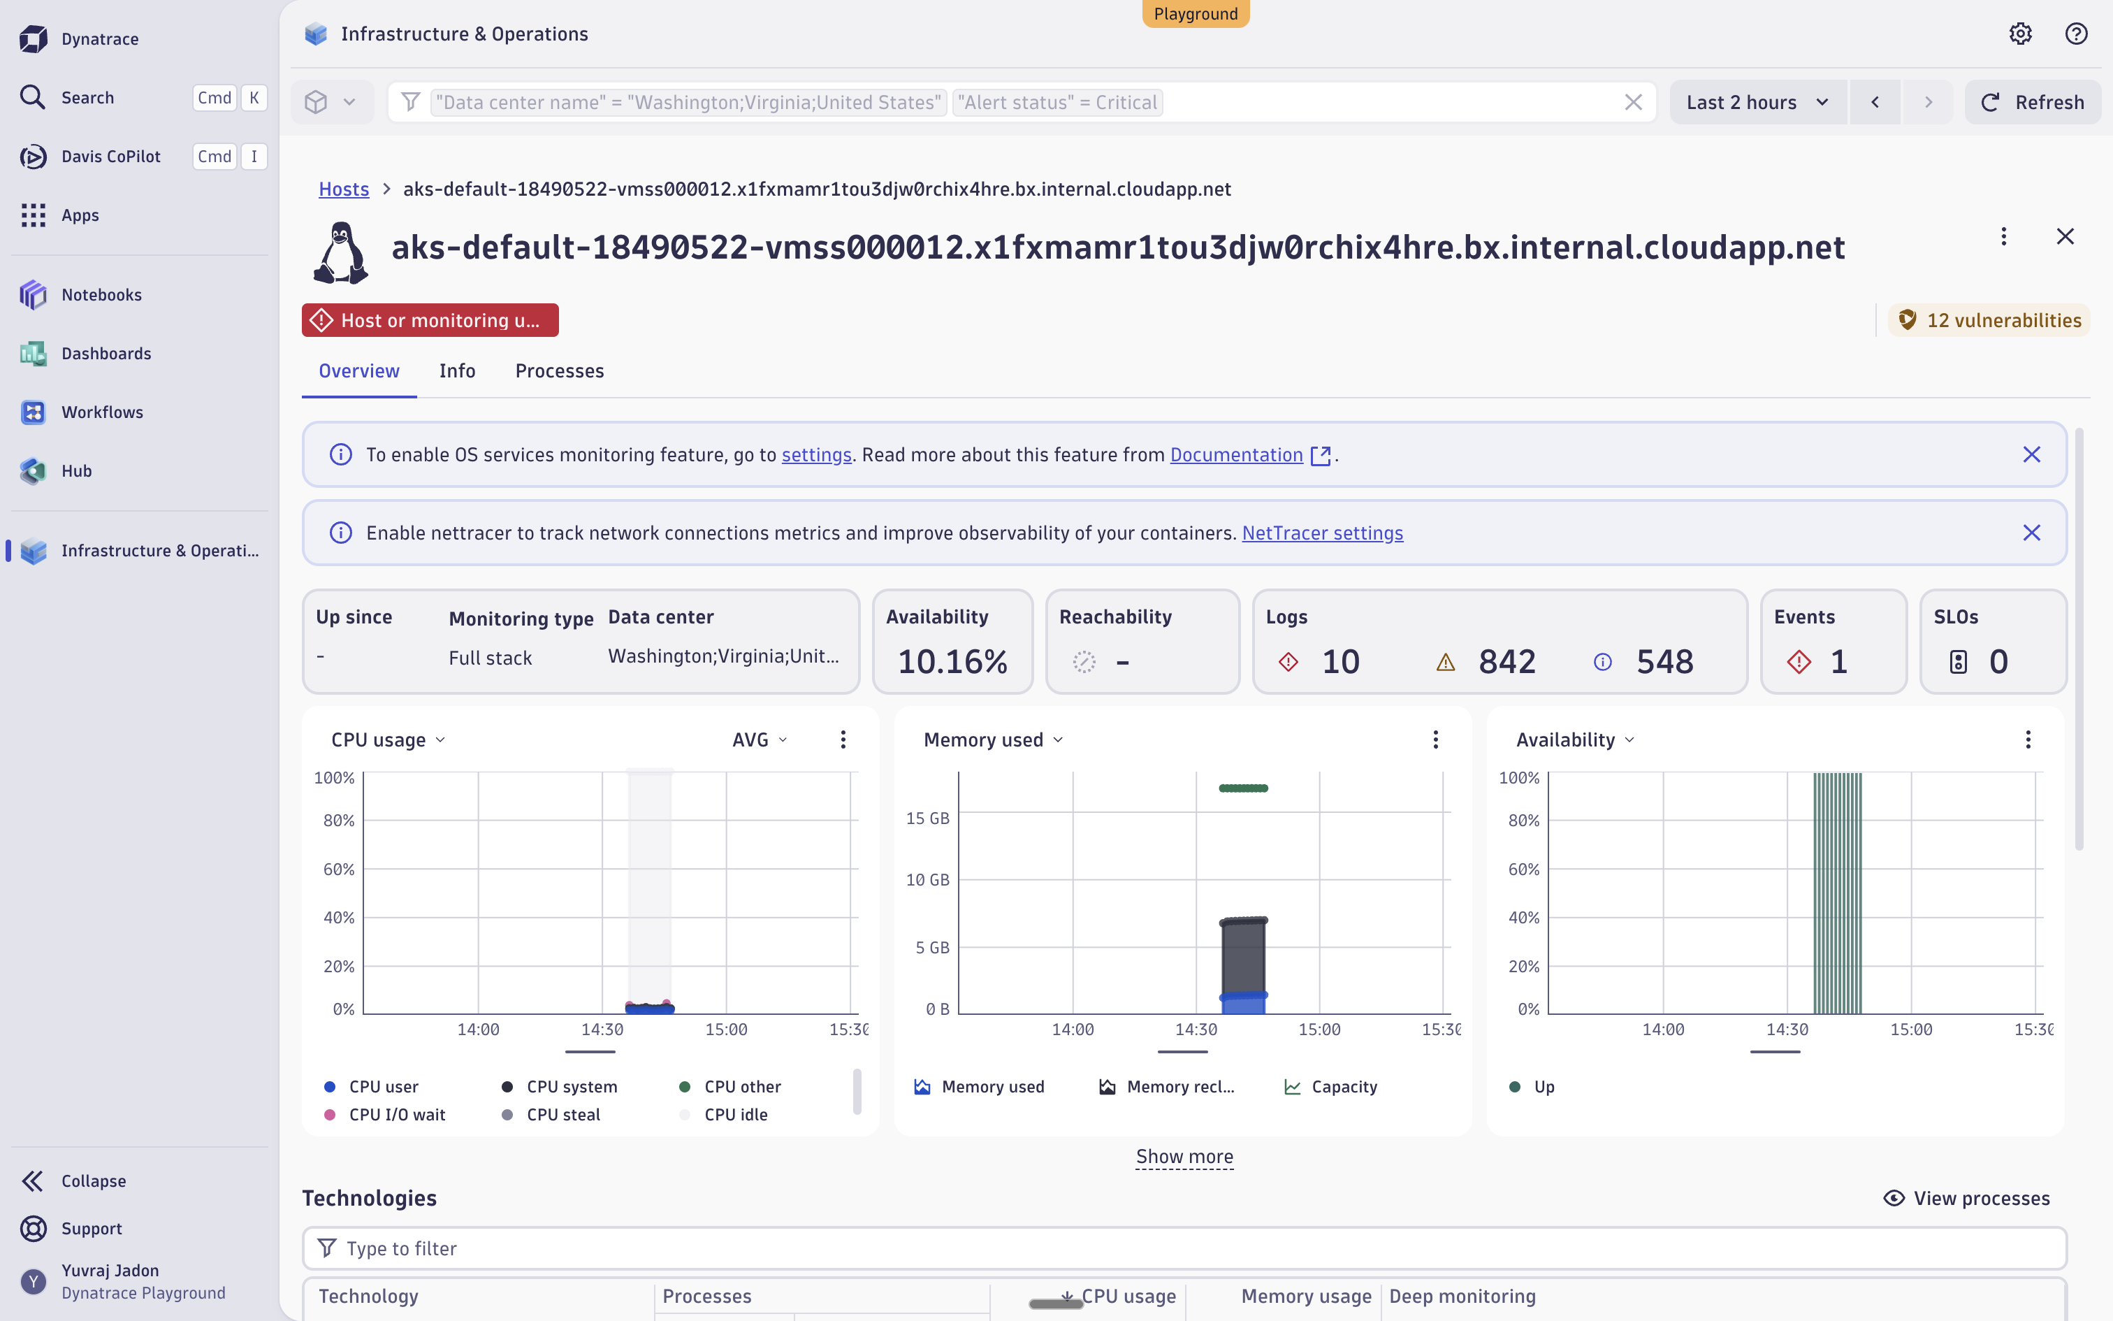Image resolution: width=2113 pixels, height=1321 pixels.
Task: Open the AVG aggregation dropdown
Action: [x=756, y=739]
